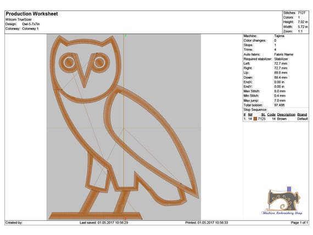This screenshot has height=235, width=313.
Task: Click the horizontal perch bar under owl
Action: (96, 216)
